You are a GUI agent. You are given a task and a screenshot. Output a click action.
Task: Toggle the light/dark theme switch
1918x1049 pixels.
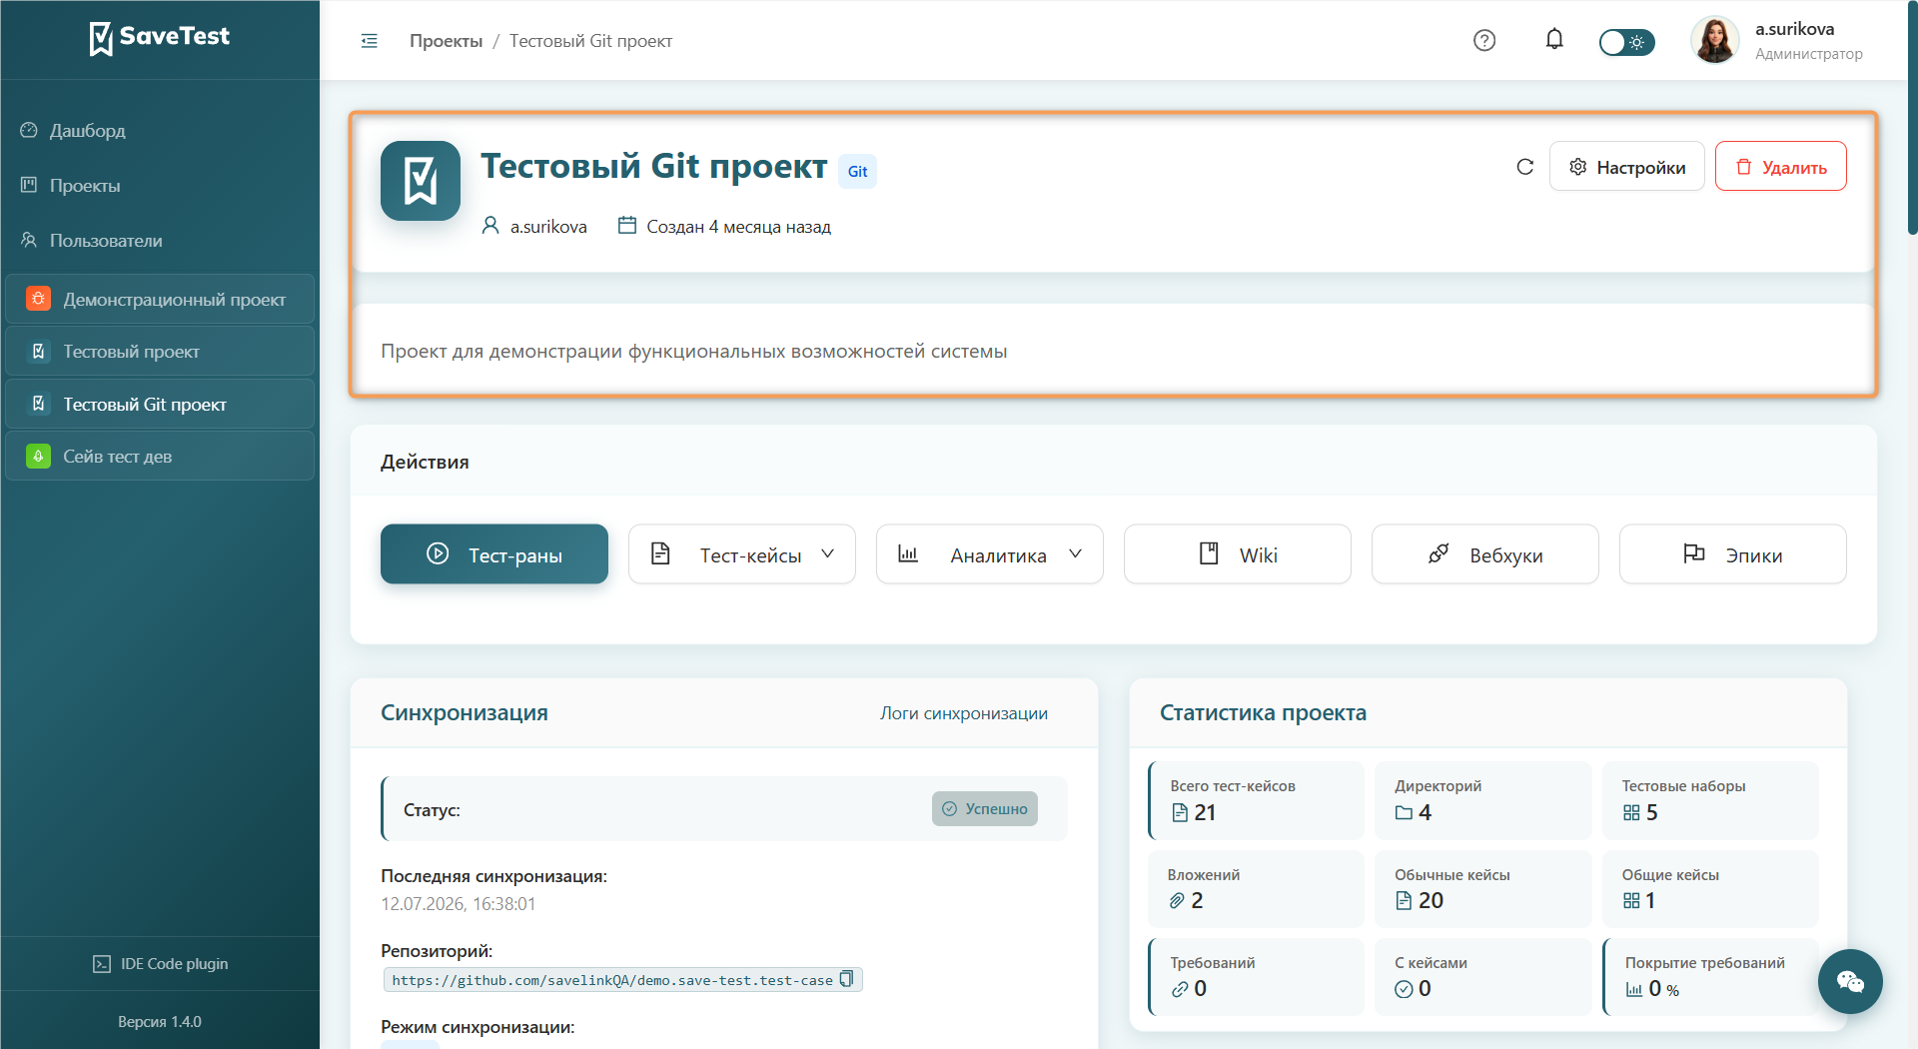click(x=1626, y=42)
